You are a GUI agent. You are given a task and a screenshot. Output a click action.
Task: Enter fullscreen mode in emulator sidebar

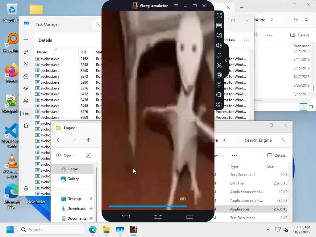tap(219, 16)
